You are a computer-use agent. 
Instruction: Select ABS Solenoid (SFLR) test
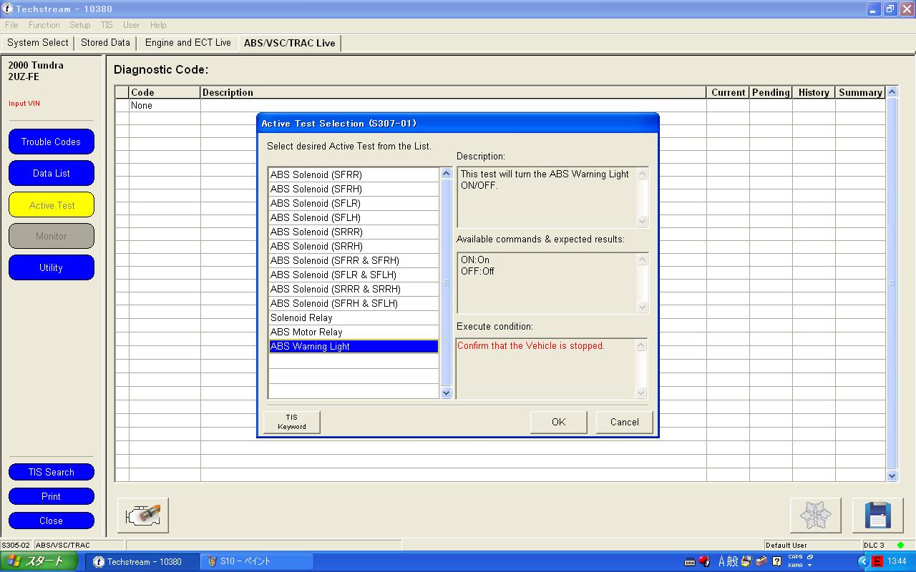(354, 203)
